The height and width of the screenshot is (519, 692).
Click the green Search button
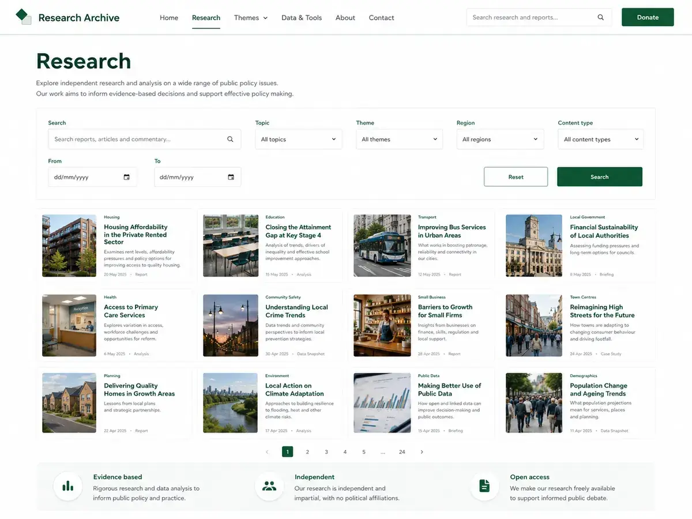click(x=600, y=177)
